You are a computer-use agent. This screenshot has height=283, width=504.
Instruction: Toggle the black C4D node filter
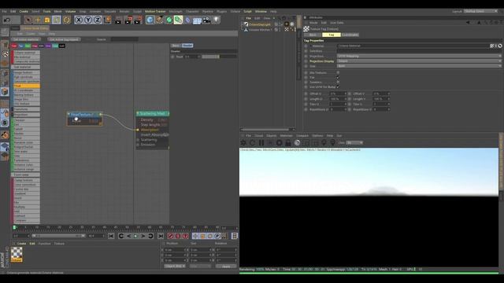(62, 46)
